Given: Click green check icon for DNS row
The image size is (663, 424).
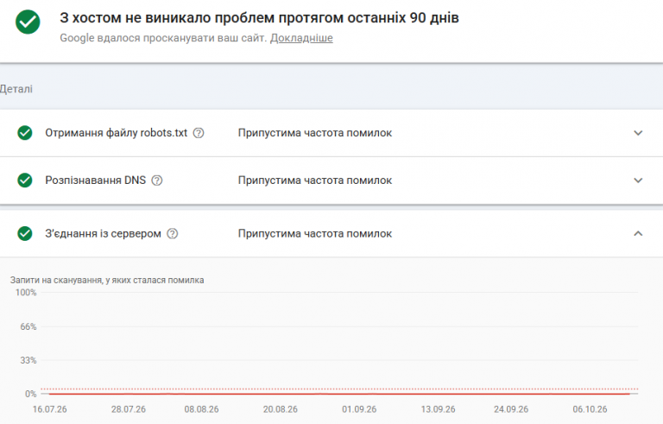Looking at the screenshot, I should [25, 180].
